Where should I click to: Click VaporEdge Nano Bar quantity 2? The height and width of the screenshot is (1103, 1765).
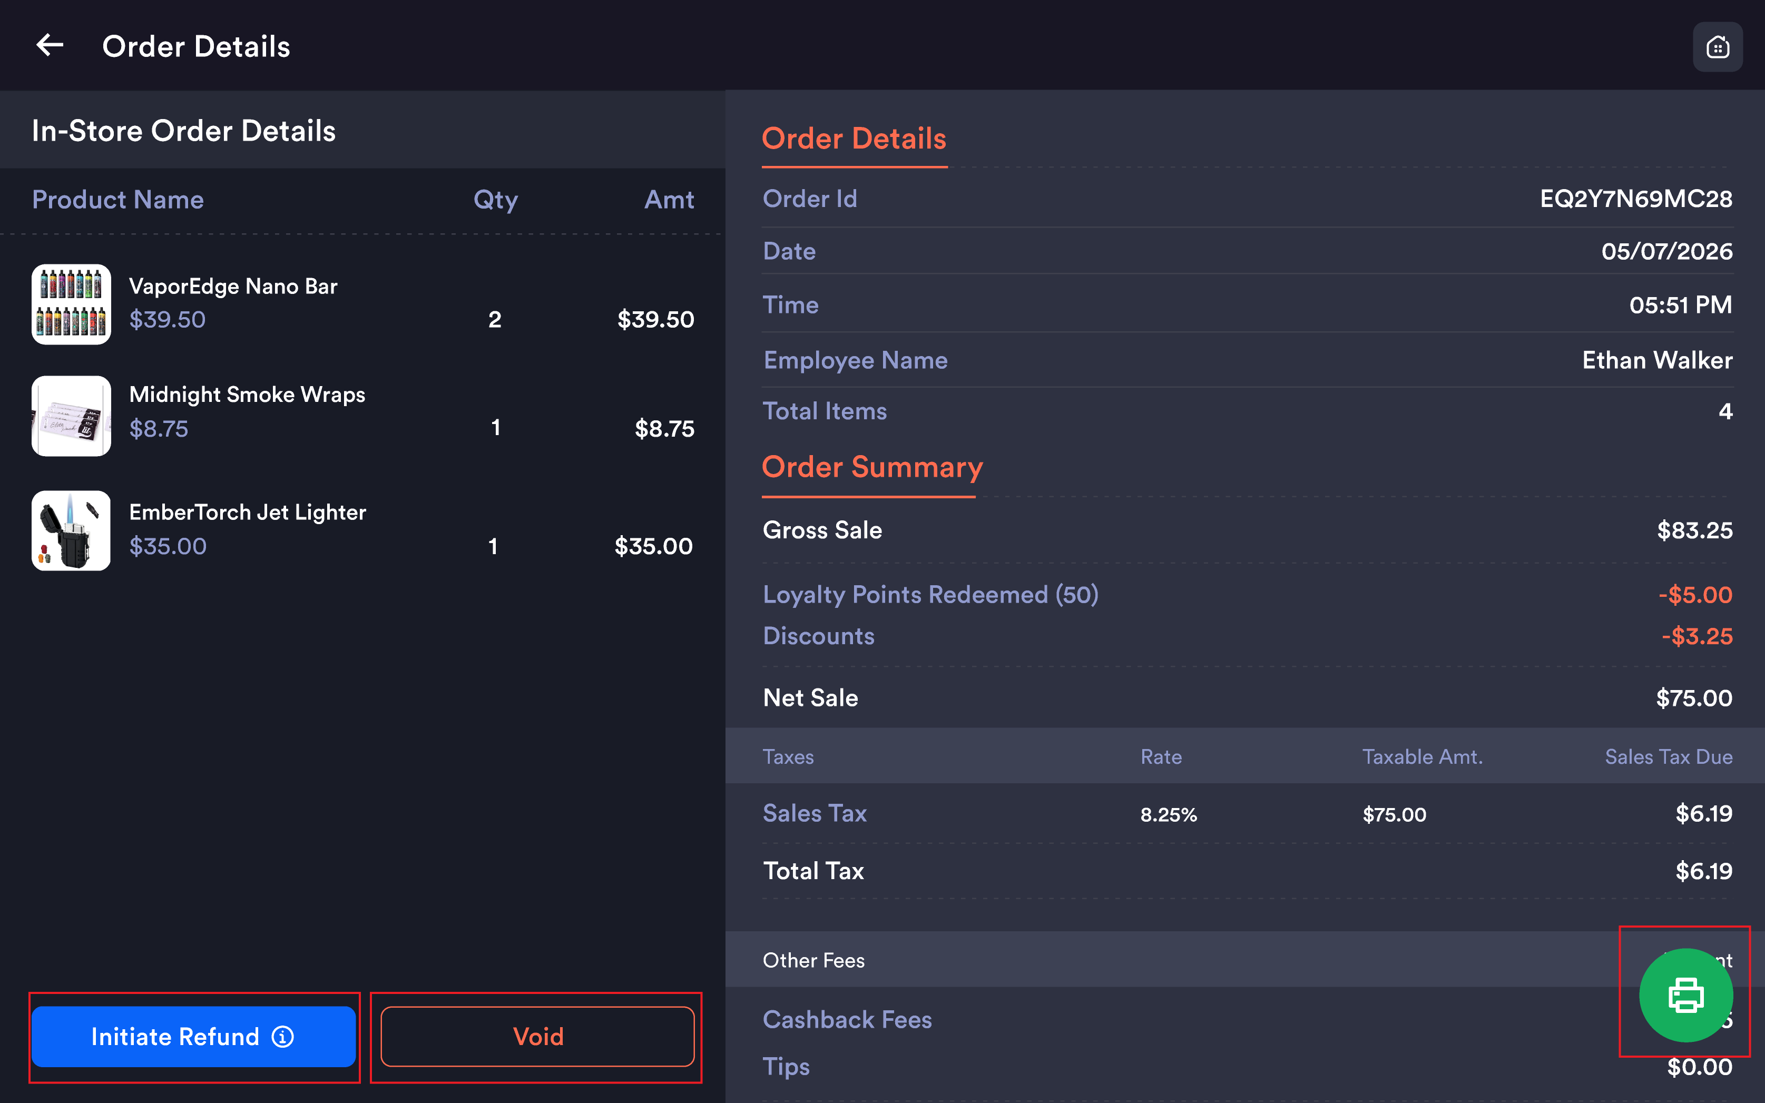[x=495, y=320]
